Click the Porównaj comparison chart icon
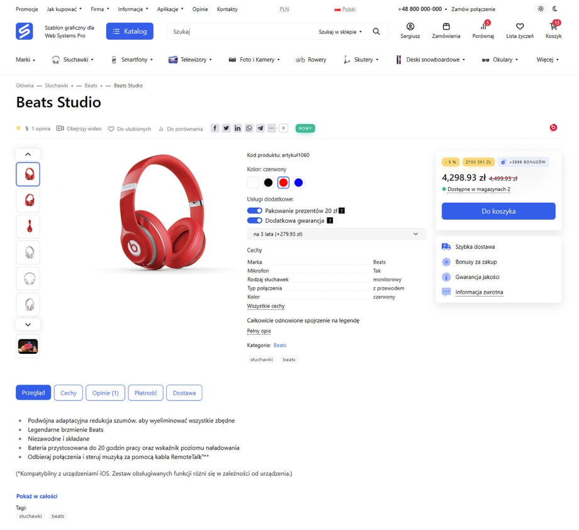The height and width of the screenshot is (530, 579). [483, 27]
